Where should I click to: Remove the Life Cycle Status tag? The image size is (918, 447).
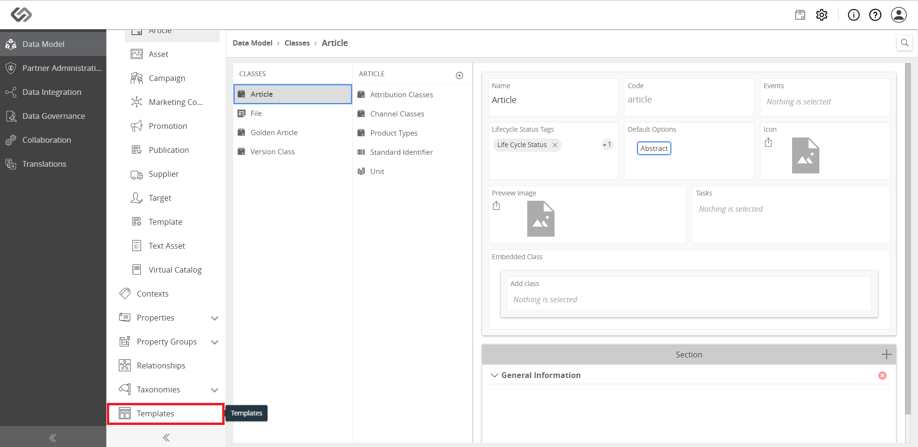555,145
